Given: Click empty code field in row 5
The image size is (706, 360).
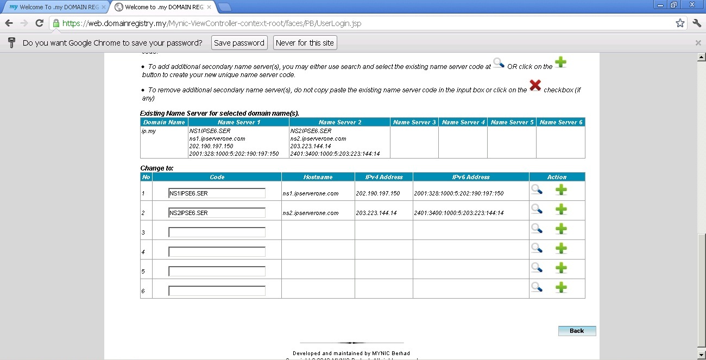Looking at the screenshot, I should 217,271.
